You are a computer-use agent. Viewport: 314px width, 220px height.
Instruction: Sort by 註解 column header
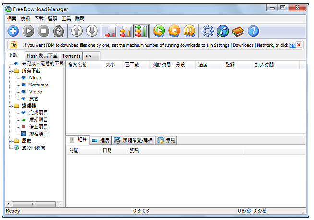click(238, 65)
